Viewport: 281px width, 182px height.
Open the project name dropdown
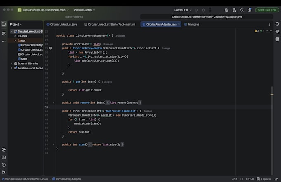43,10
